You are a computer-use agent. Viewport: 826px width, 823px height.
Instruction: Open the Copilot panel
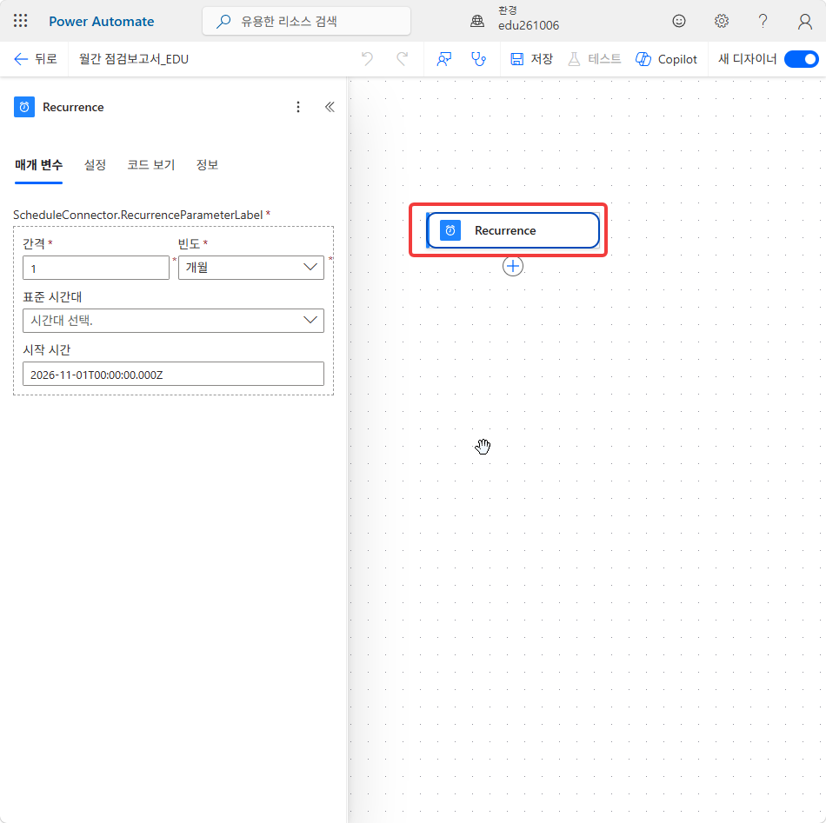click(x=666, y=59)
